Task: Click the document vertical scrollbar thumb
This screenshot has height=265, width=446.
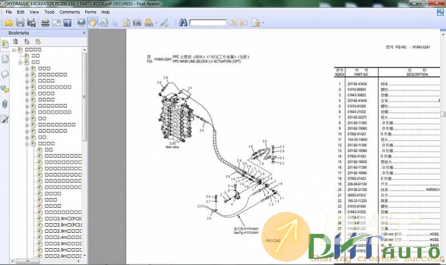Action: tap(443, 114)
